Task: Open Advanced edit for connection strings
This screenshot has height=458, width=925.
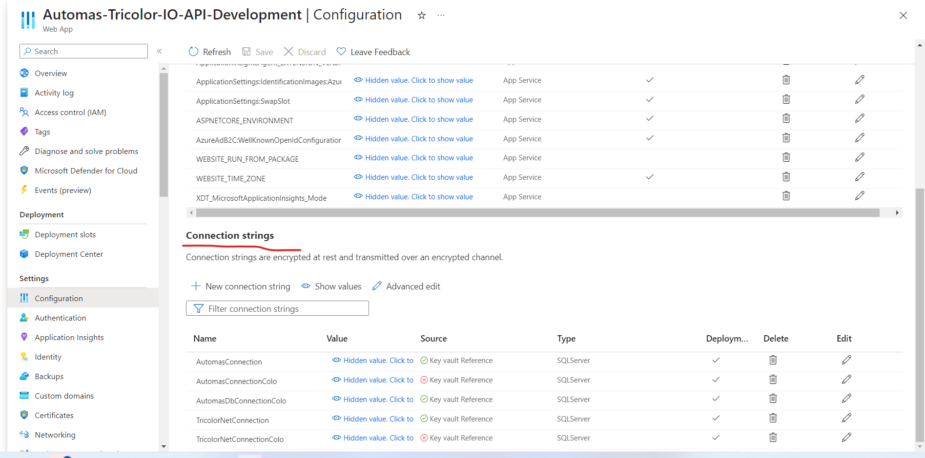Action: 406,286
